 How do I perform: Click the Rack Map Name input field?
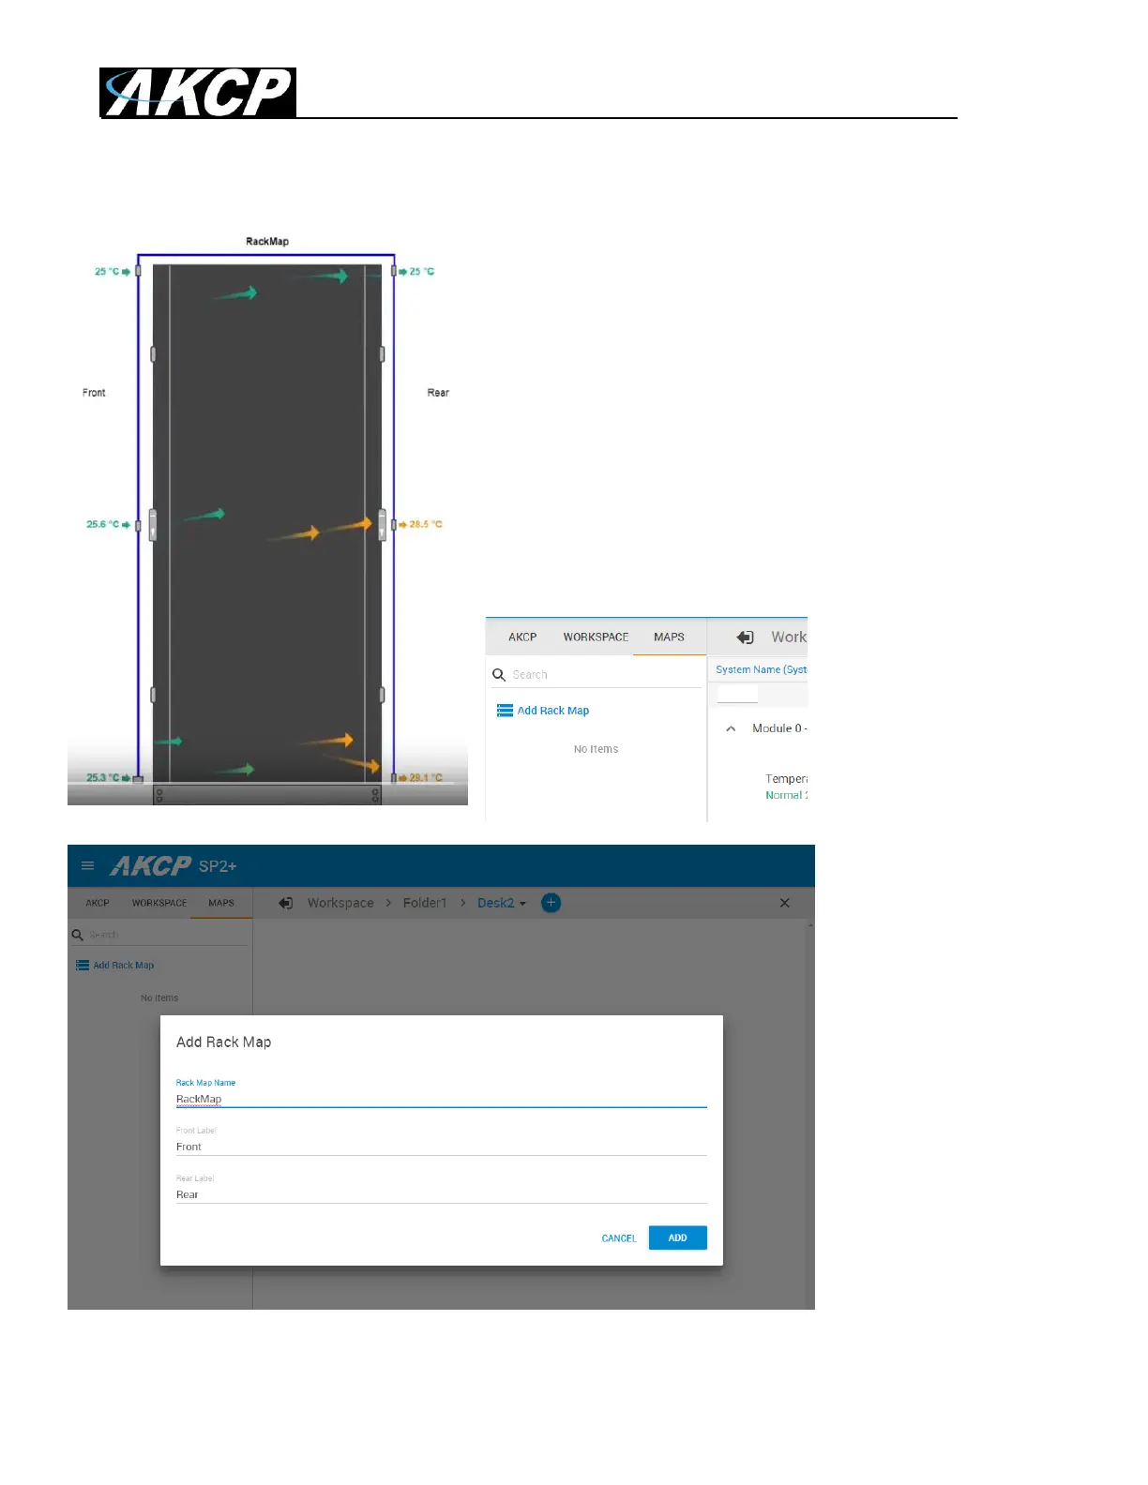point(442,1099)
